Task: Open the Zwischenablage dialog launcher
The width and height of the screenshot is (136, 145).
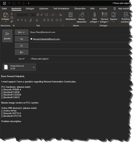Action: [13, 26]
